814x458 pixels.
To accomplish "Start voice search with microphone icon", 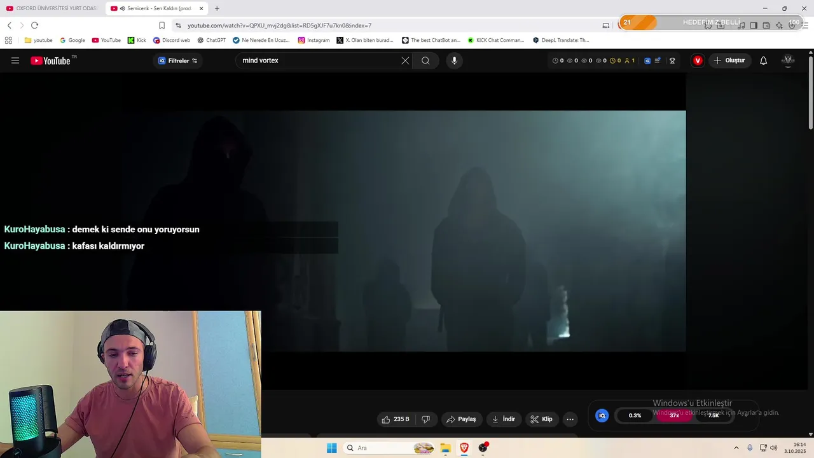I will click(454, 60).
